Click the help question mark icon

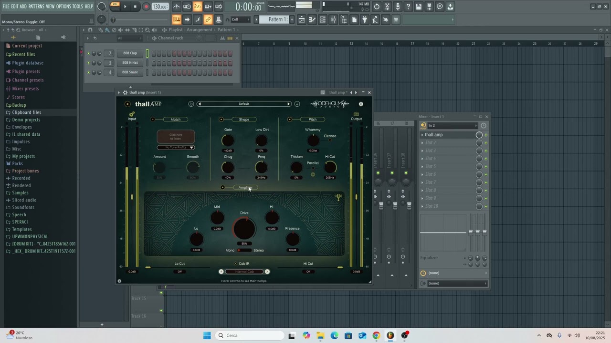408,7
